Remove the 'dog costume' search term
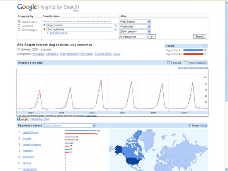The image size is (228, 171). coord(116,25)
